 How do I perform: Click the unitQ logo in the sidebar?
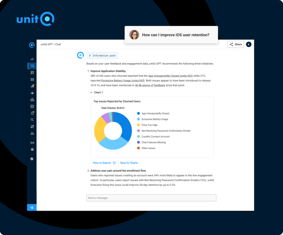click(32, 45)
